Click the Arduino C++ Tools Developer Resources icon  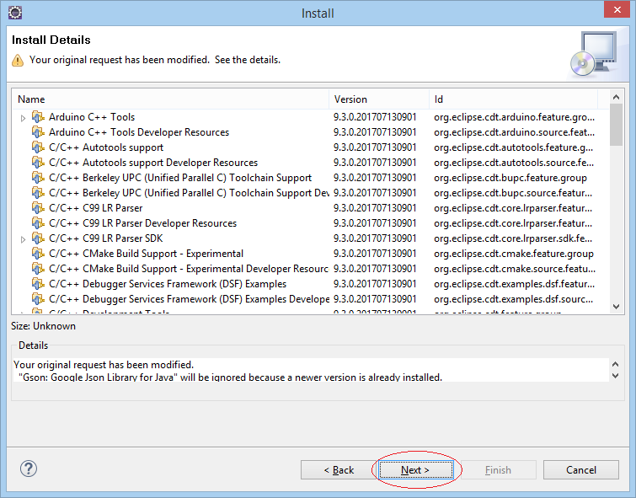point(38,132)
